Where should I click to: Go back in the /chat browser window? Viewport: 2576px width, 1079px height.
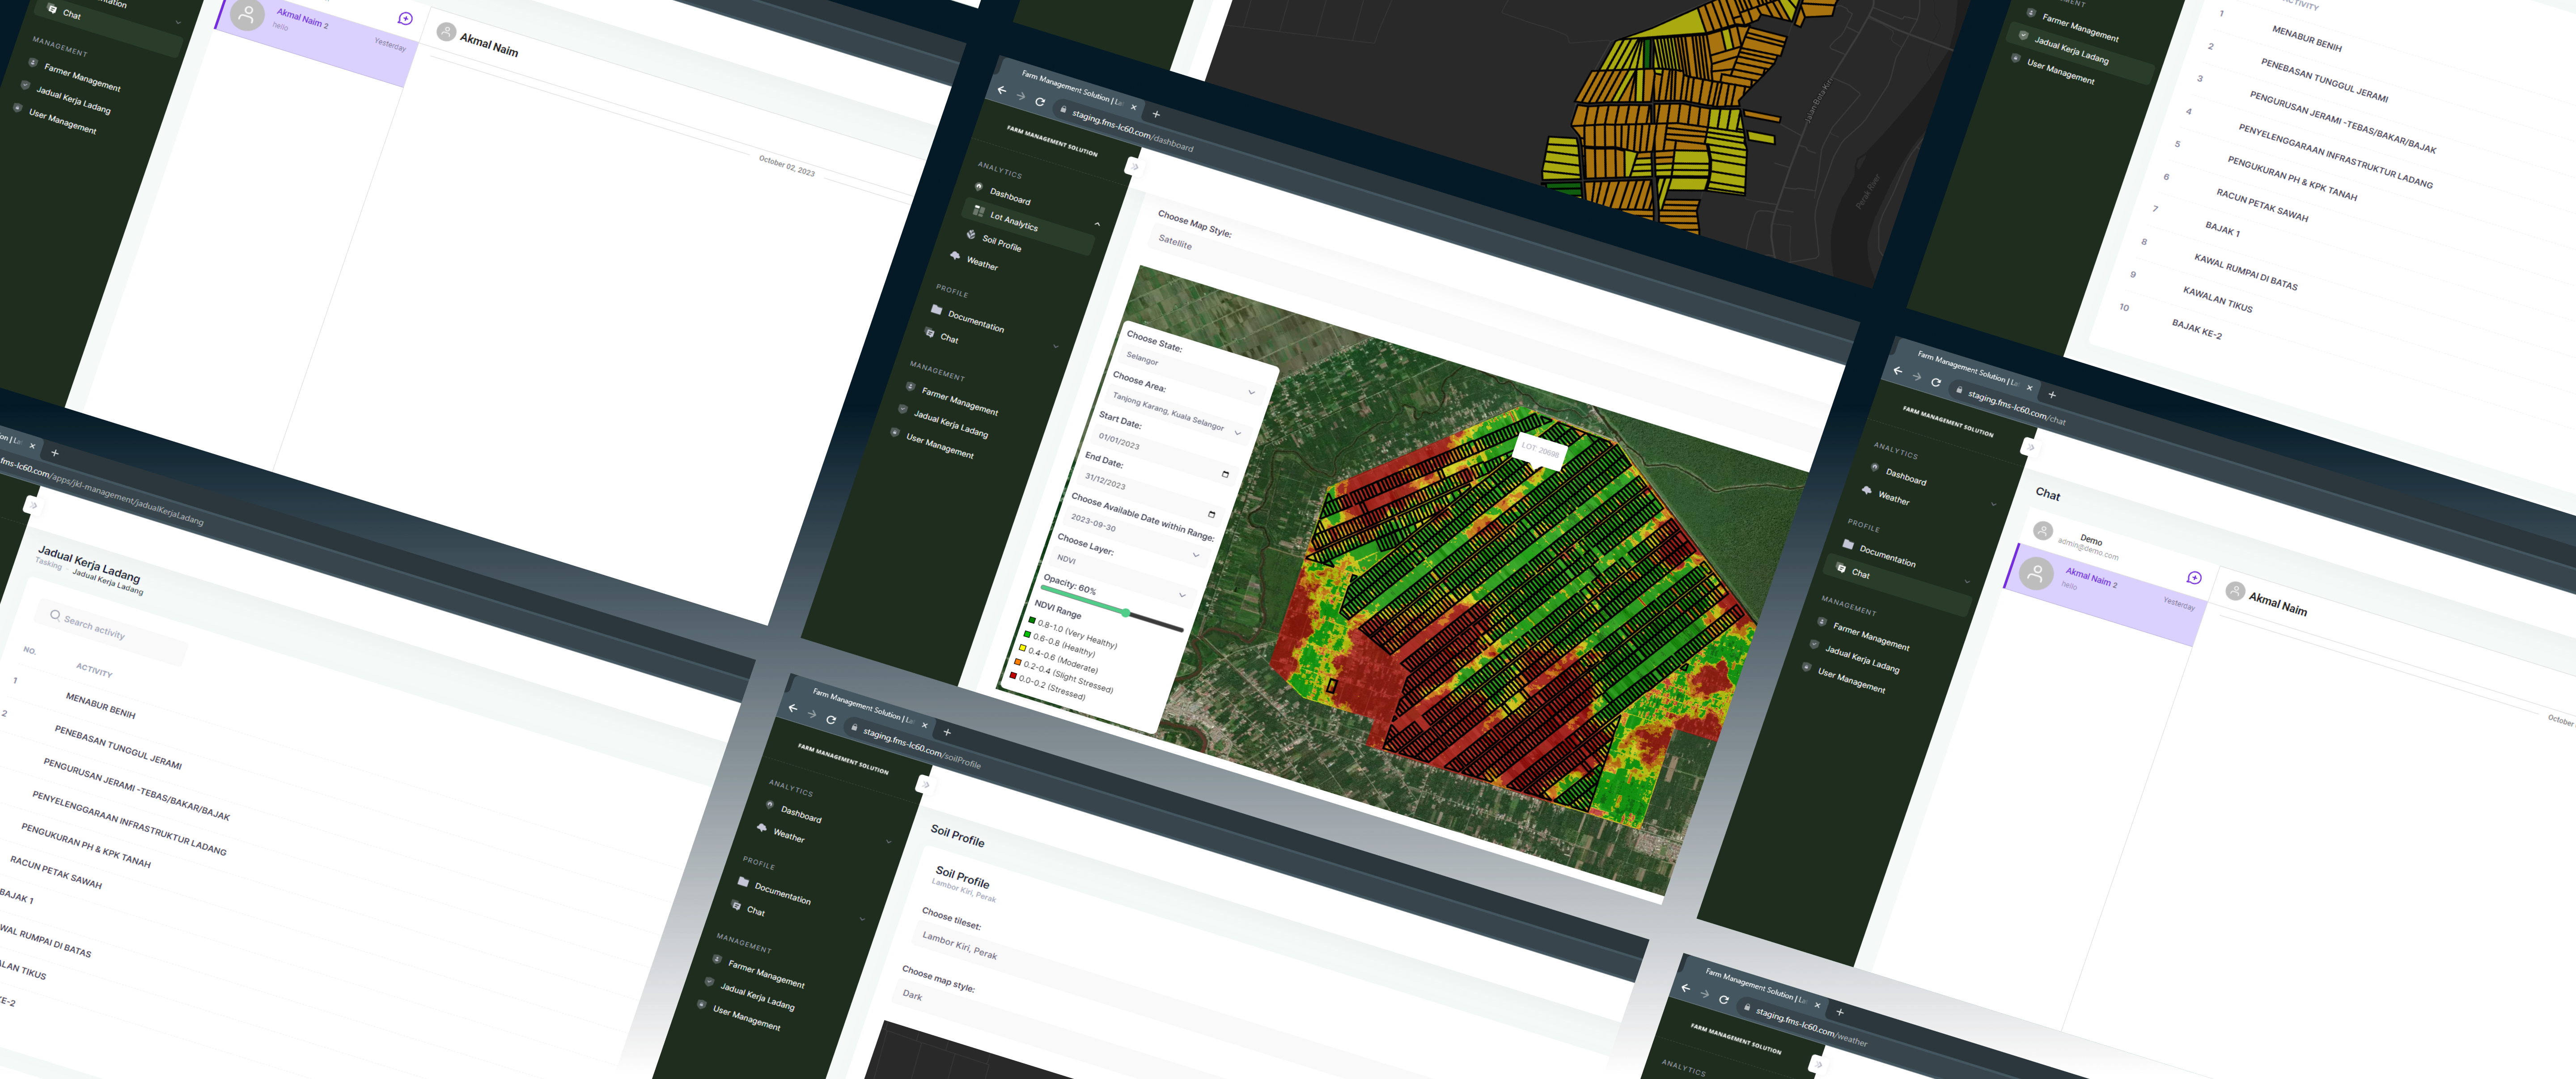[1898, 370]
